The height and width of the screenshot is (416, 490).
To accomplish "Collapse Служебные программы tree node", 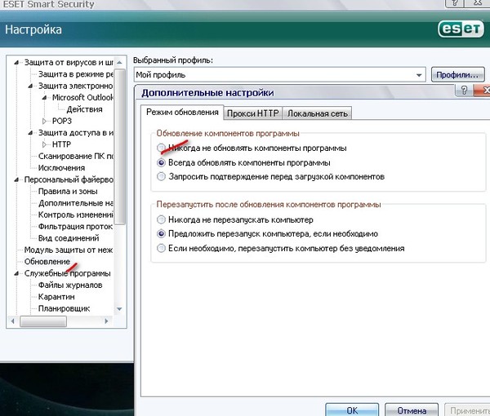I will pos(16,273).
